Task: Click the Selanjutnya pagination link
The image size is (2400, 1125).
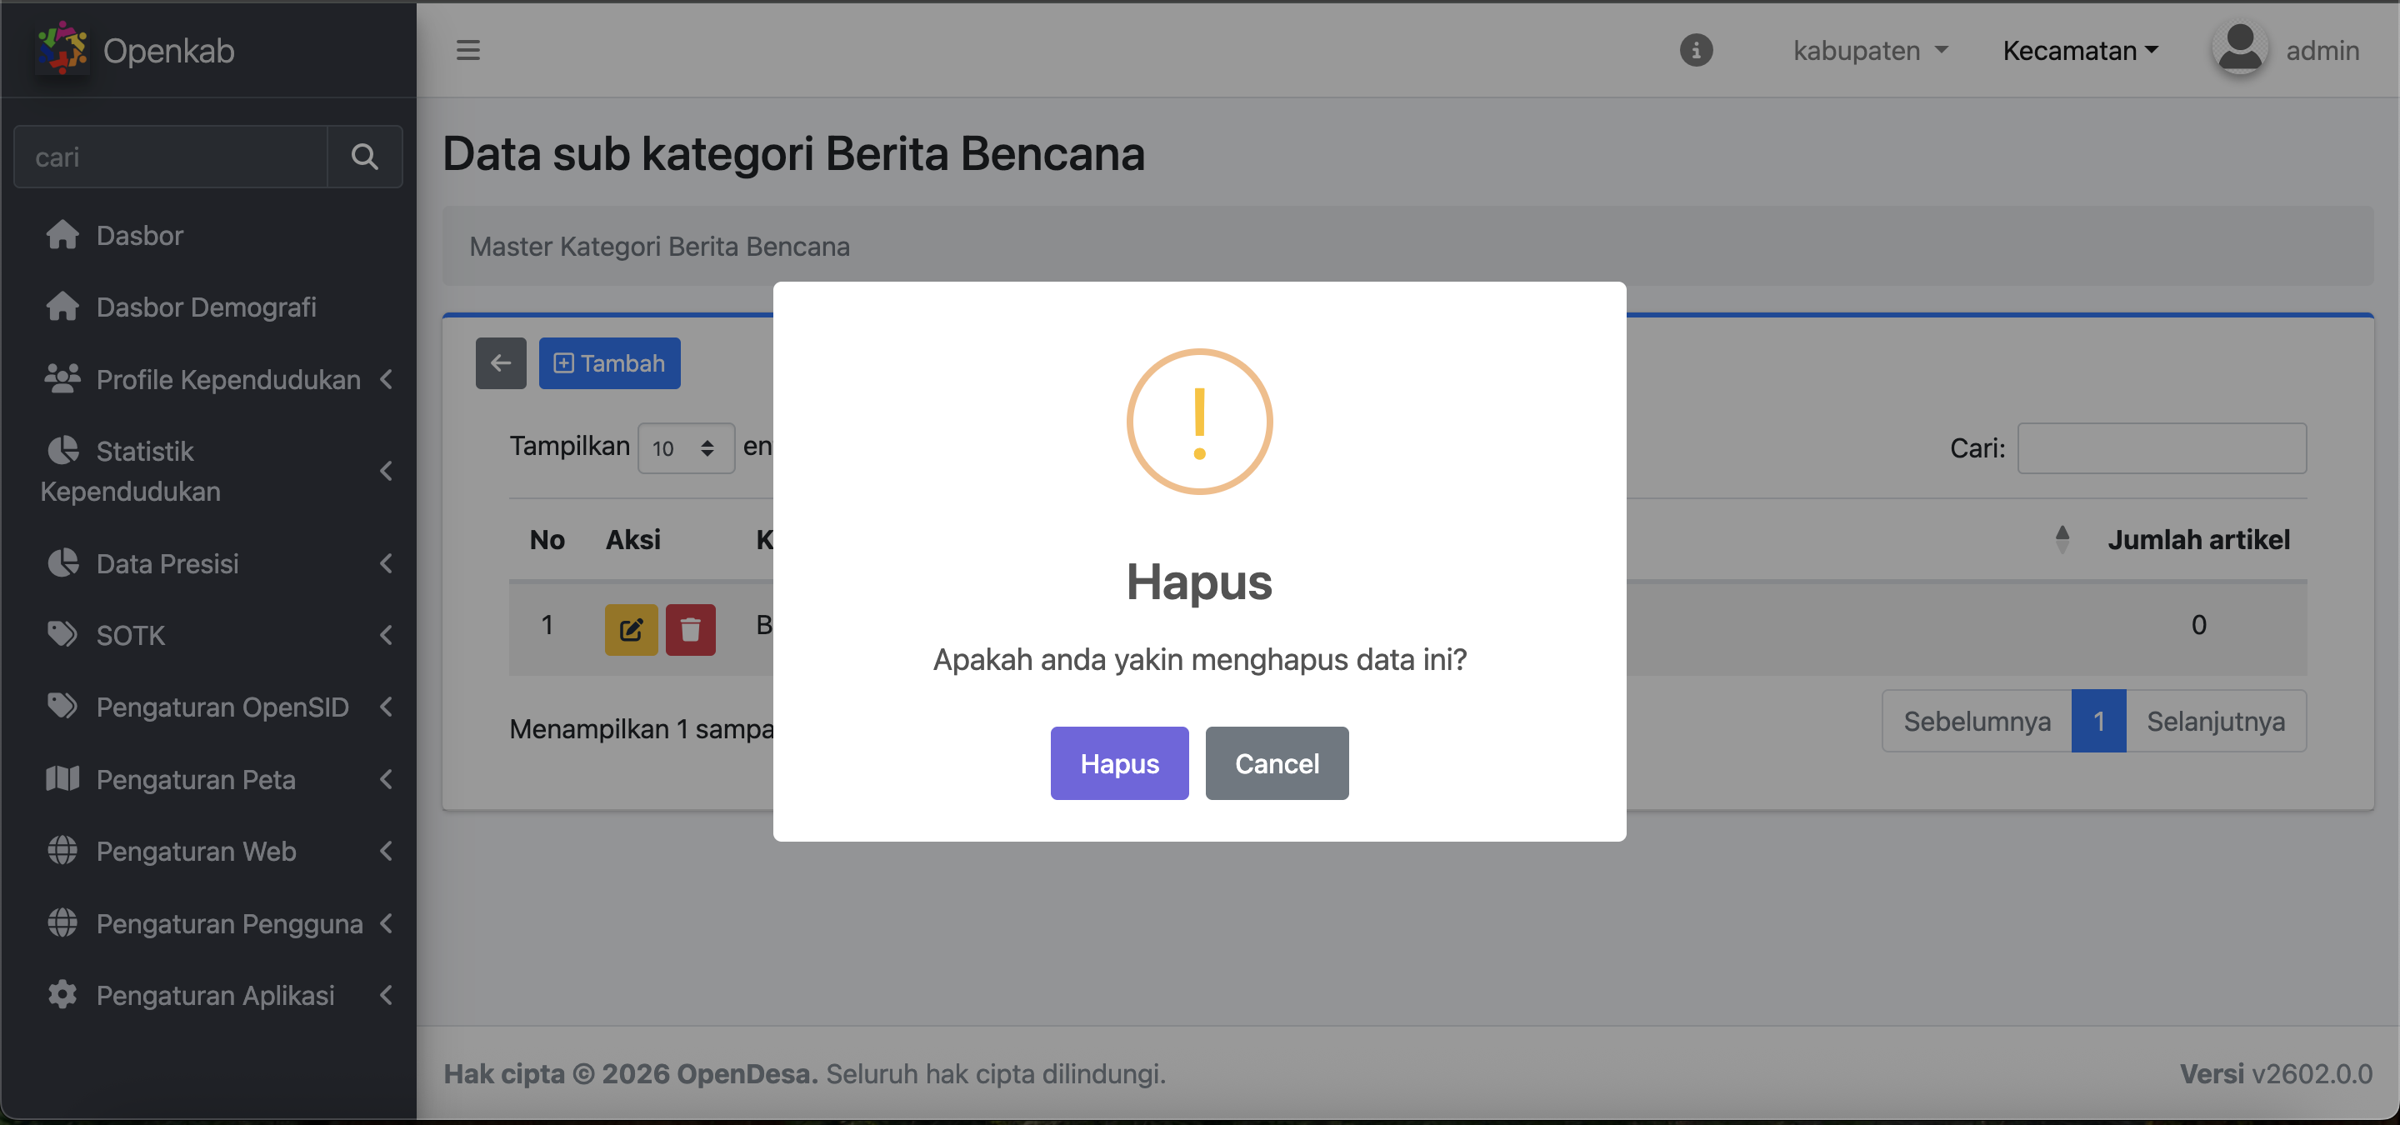Action: [x=2216, y=722]
